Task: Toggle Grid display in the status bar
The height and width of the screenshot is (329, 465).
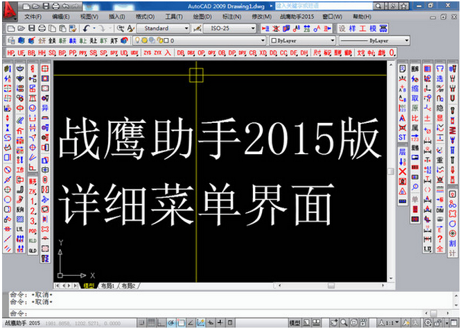Action: coord(151,323)
